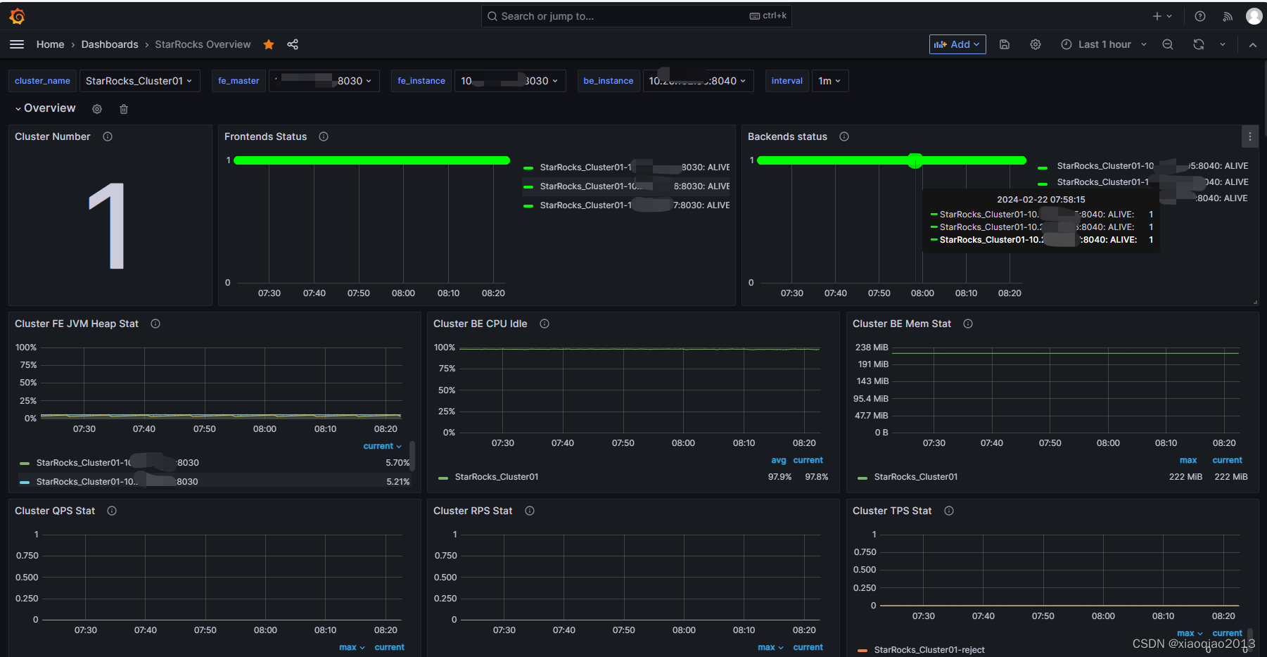Image resolution: width=1267 pixels, height=657 pixels.
Task: Show Cluster BE CPU Idle info icon
Action: tap(545, 324)
